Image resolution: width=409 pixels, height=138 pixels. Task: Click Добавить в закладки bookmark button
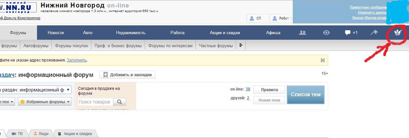127,75
